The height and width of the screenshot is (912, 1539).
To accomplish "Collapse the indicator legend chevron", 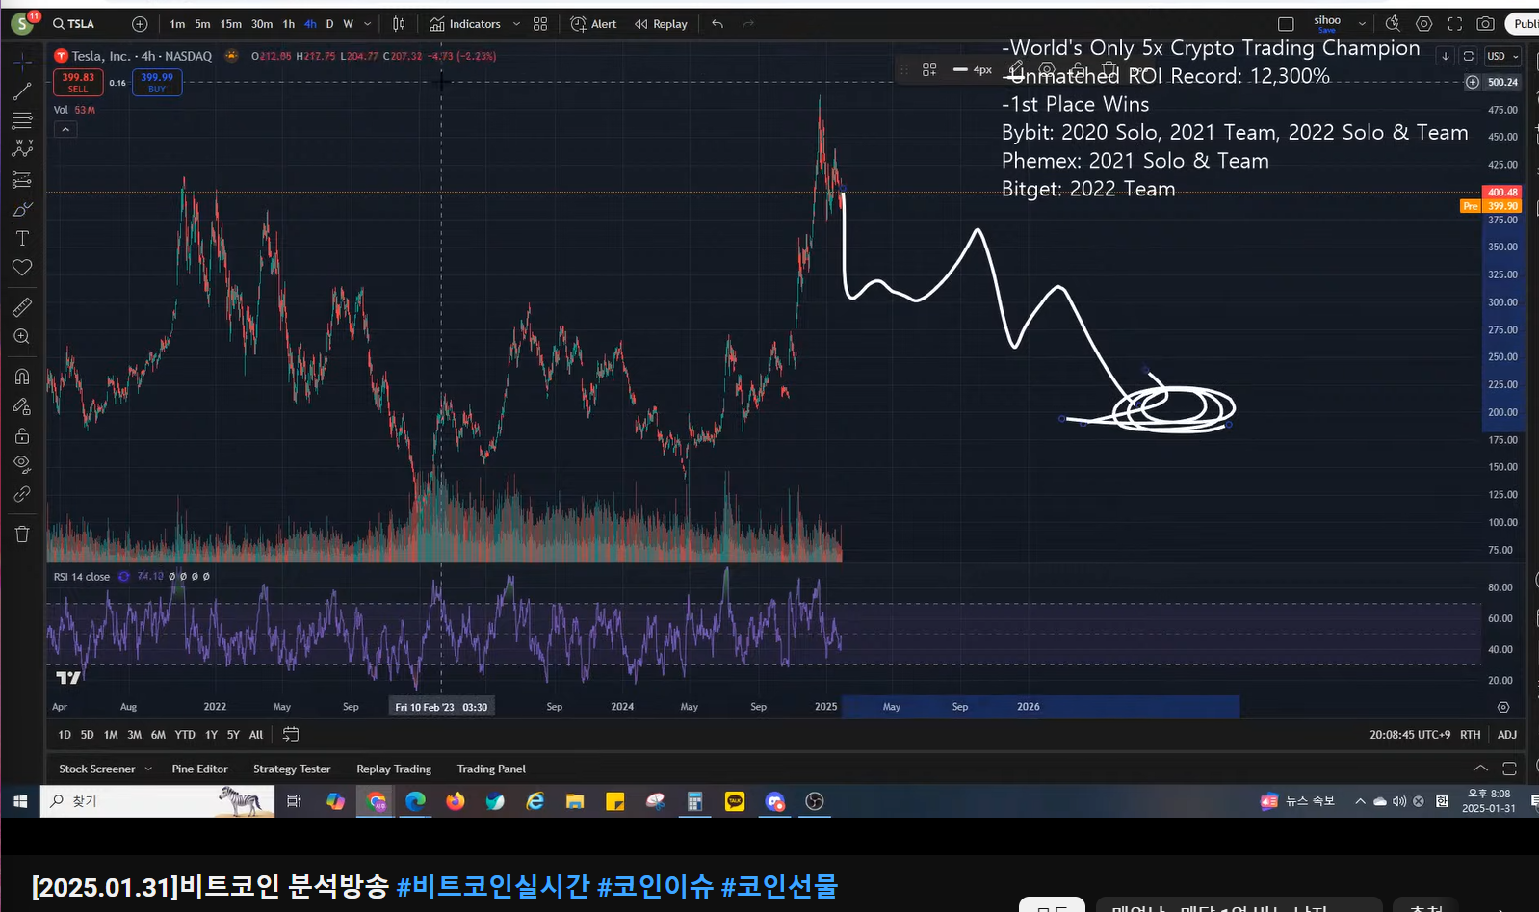I will [x=65, y=129].
